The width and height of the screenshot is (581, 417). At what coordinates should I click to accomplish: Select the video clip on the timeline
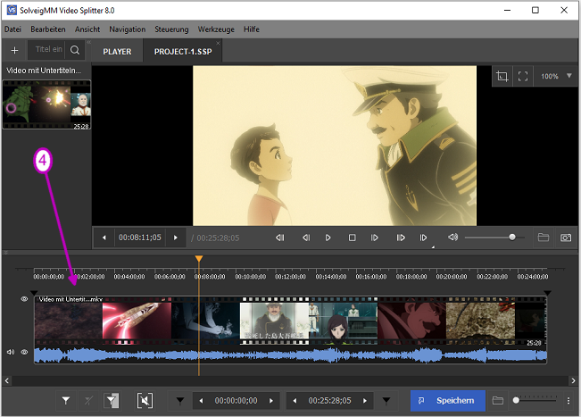pyautogui.click(x=291, y=321)
